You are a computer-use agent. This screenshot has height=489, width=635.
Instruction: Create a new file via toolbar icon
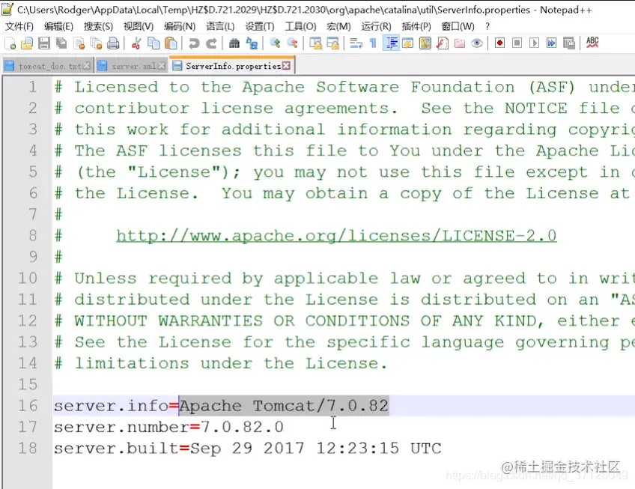pos(10,43)
